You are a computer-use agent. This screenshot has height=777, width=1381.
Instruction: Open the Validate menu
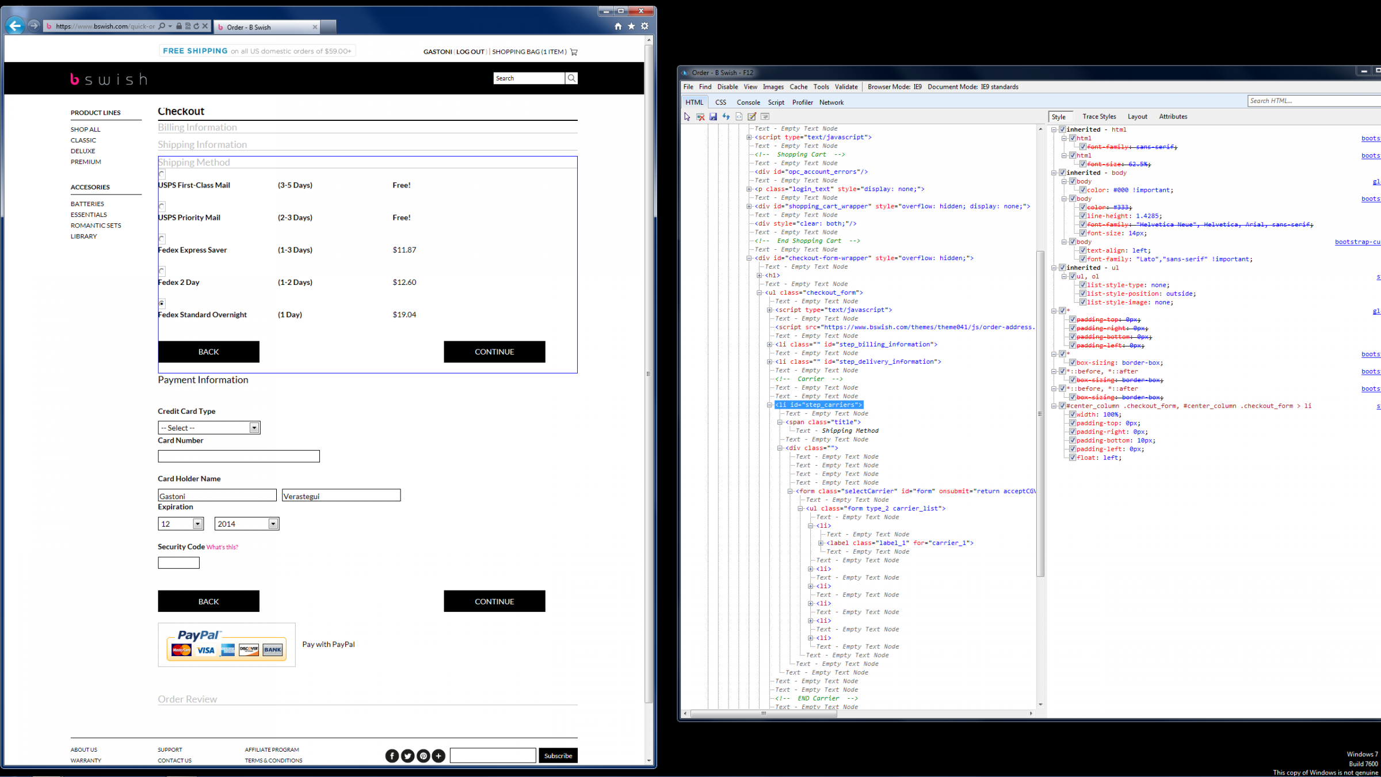(x=846, y=87)
